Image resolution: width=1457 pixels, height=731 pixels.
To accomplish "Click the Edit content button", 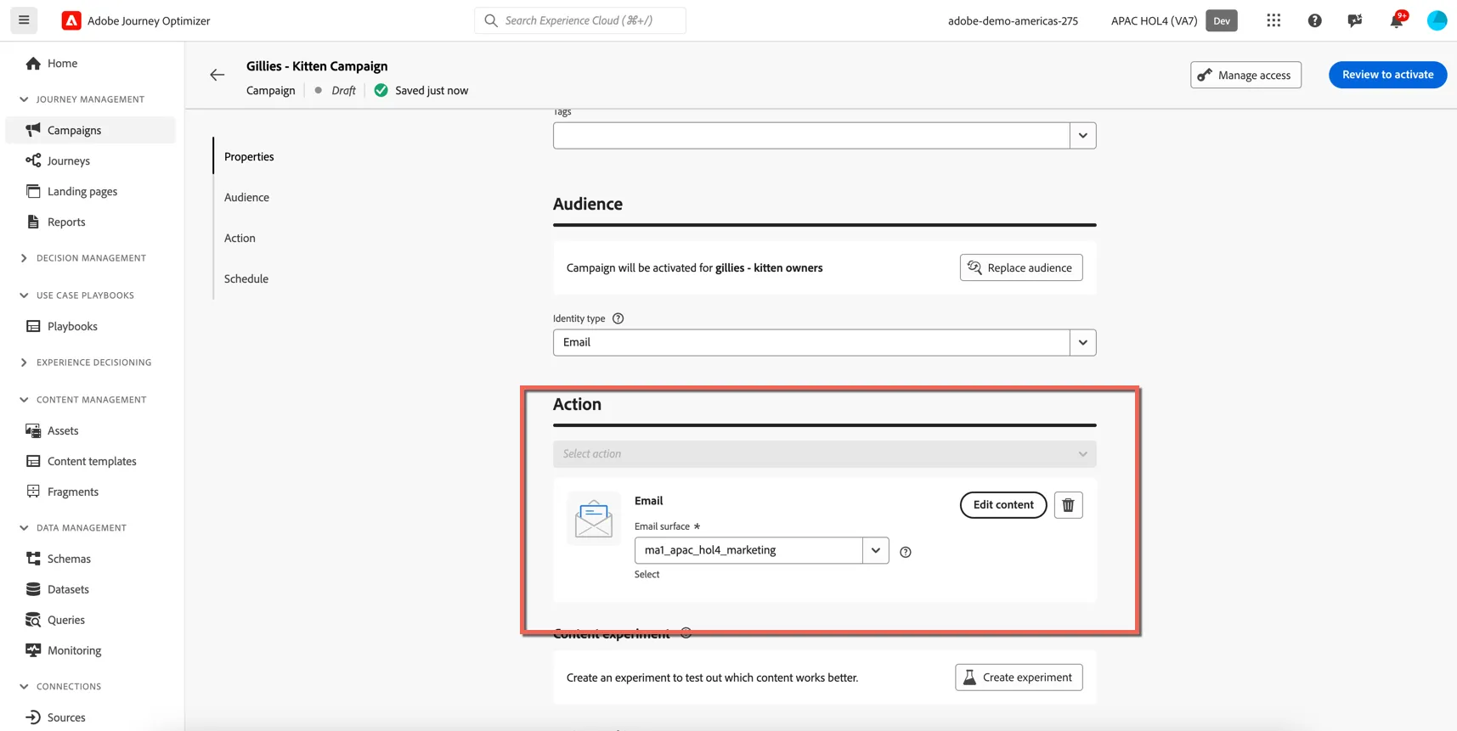I will tap(1003, 504).
